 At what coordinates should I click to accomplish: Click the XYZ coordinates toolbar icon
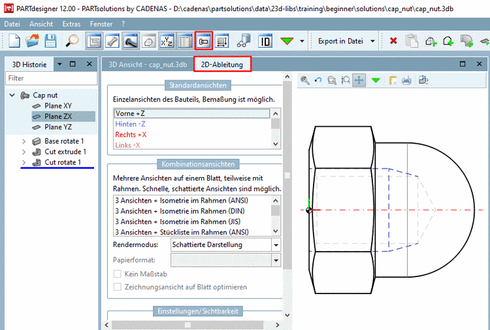pyautogui.click(x=167, y=41)
